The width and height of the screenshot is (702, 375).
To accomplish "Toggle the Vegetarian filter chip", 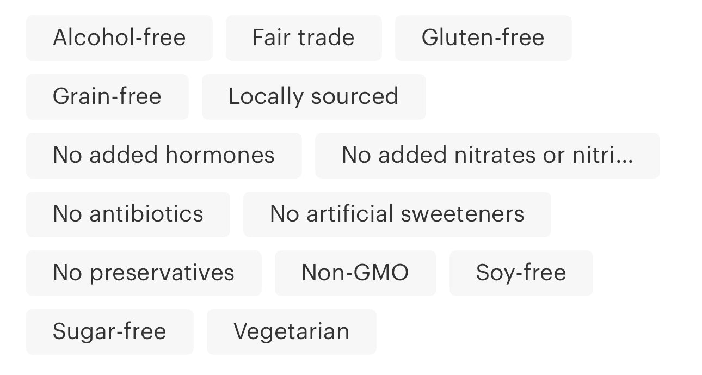I will pyautogui.click(x=291, y=332).
